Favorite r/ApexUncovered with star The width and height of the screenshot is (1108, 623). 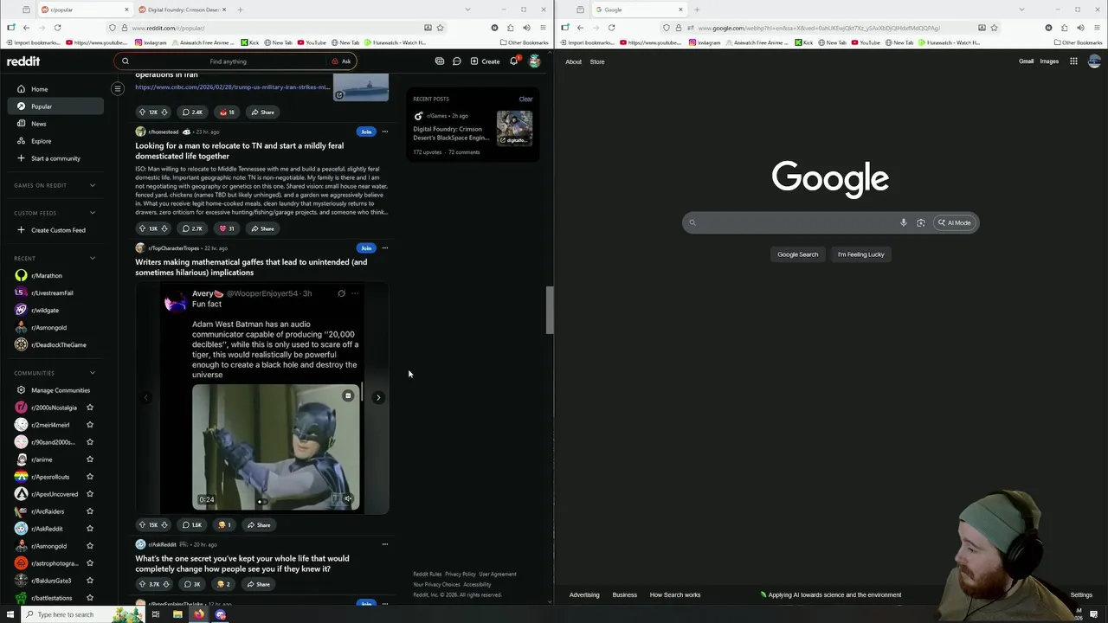pyautogui.click(x=90, y=494)
